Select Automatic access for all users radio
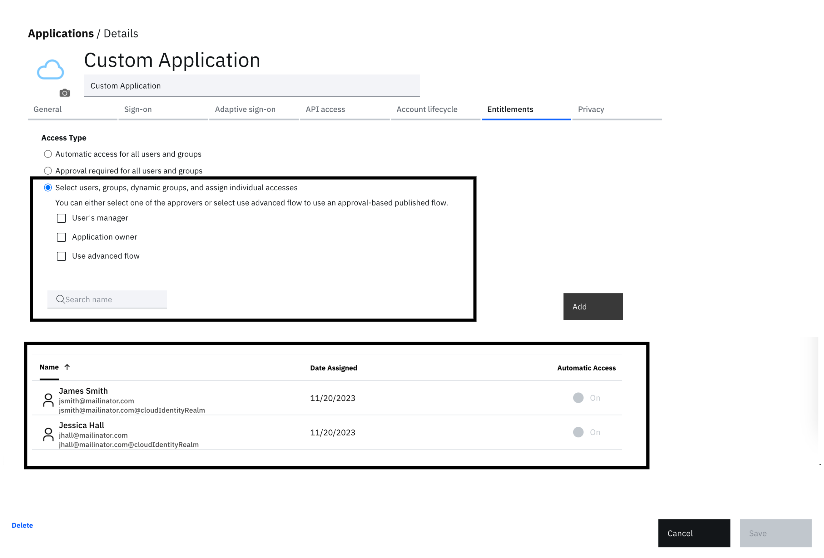The width and height of the screenshot is (824, 558). [48, 154]
